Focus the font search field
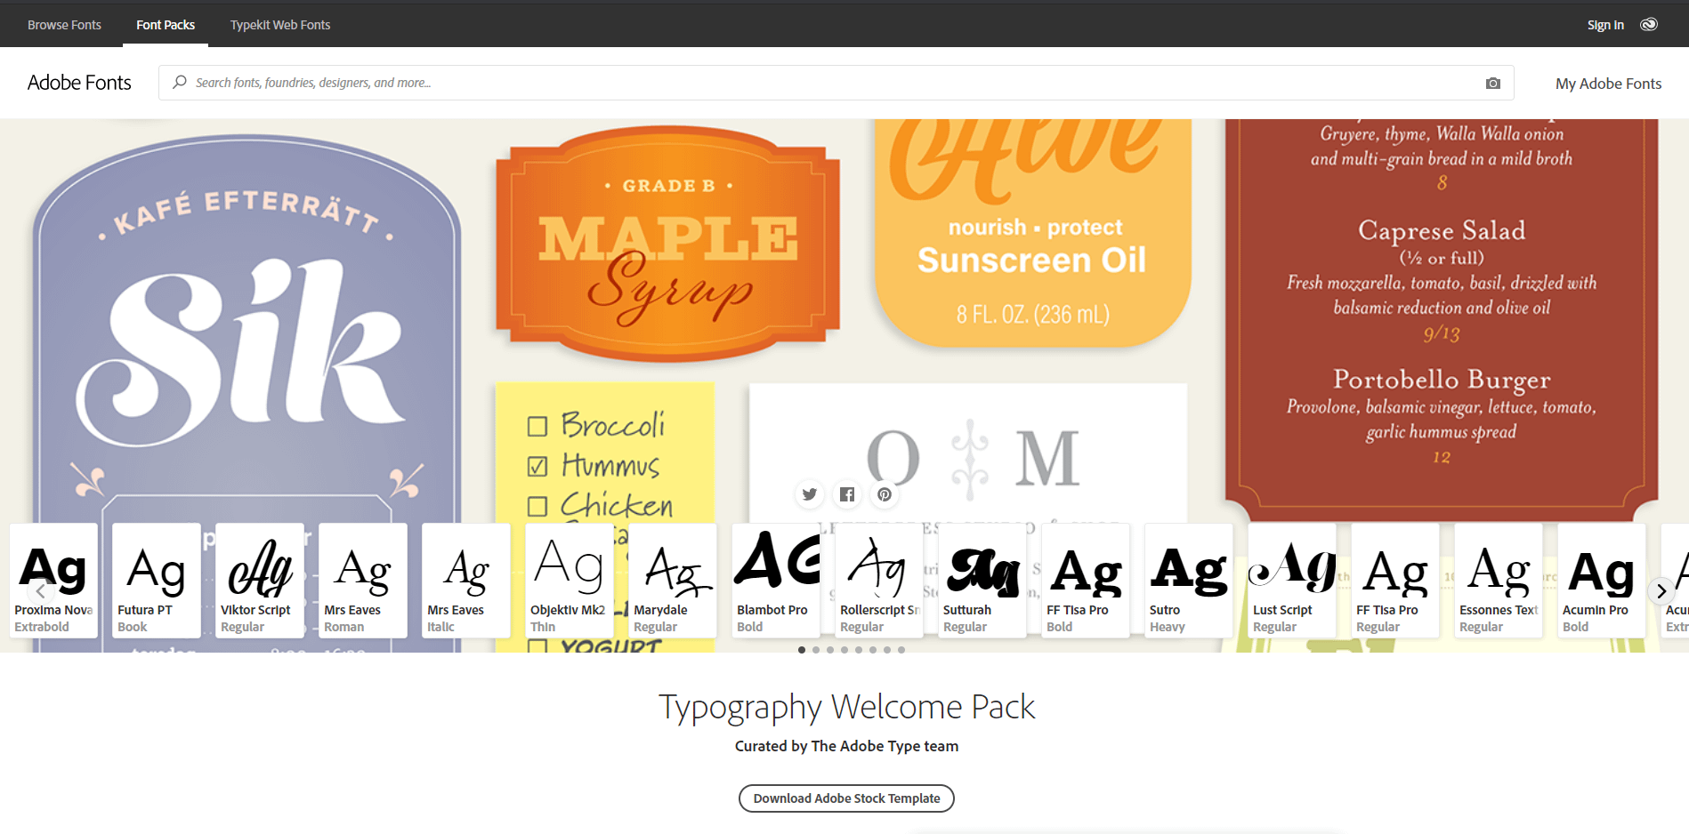 pyautogui.click(x=836, y=83)
